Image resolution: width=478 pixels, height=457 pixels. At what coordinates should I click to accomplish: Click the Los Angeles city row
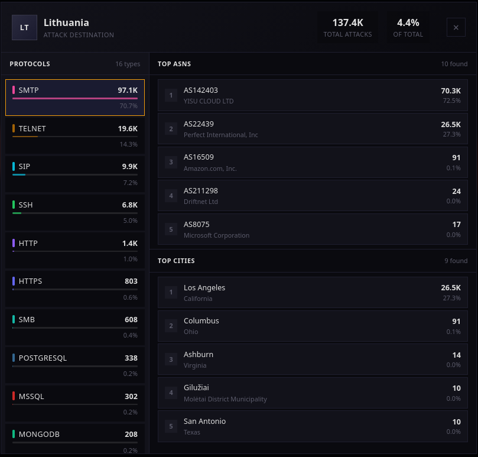click(313, 293)
